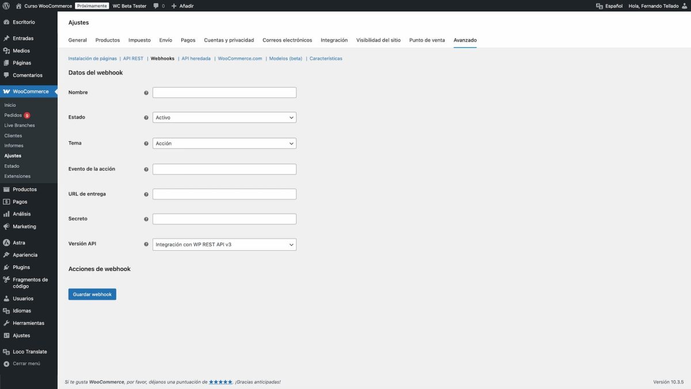Click the Marketing megaphone sidebar icon
Viewport: 691px width, 389px height.
7,226
